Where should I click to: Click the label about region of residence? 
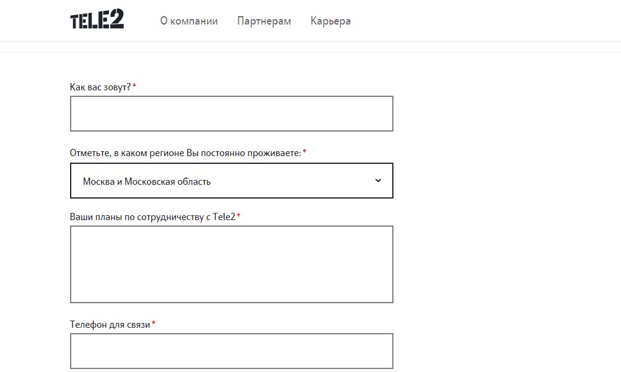186,153
